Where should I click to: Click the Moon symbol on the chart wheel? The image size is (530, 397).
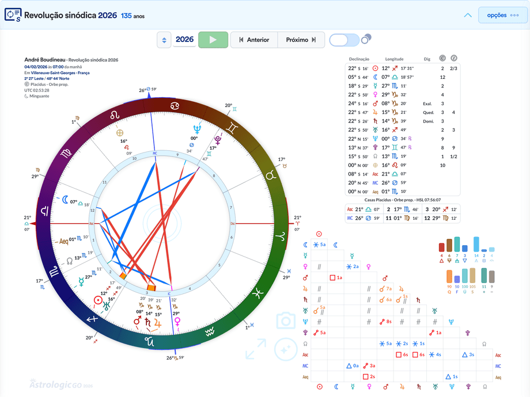[65, 200]
